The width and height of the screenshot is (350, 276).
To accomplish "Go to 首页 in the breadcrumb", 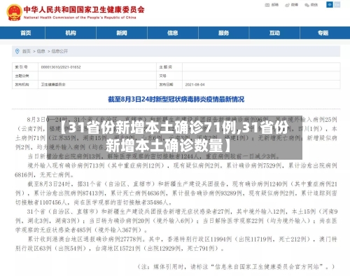I will pyautogui.click(x=27, y=51).
